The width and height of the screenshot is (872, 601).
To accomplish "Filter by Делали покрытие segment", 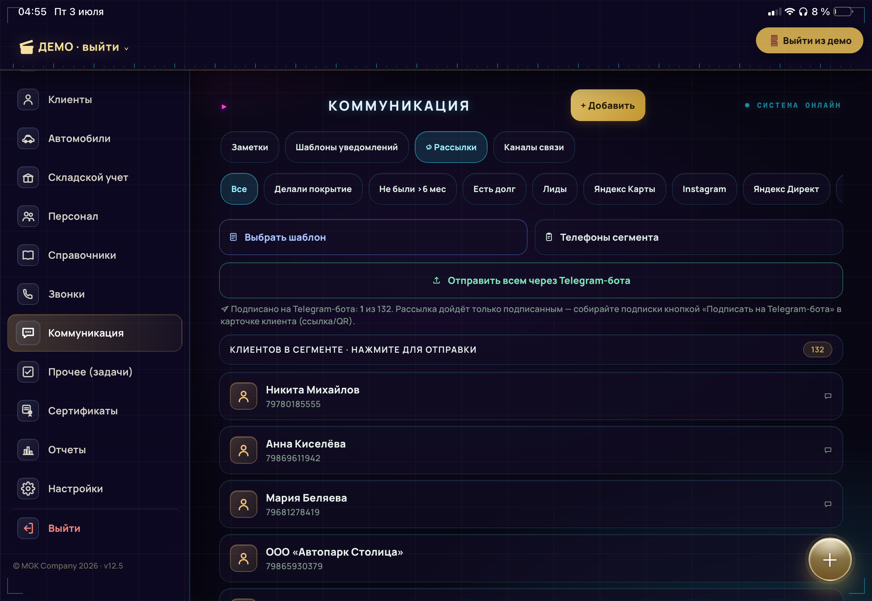I will tap(313, 189).
